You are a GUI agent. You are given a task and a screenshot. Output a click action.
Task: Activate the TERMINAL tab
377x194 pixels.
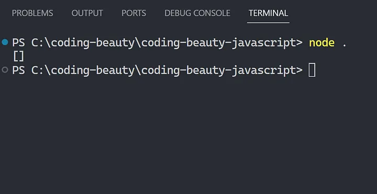[268, 13]
